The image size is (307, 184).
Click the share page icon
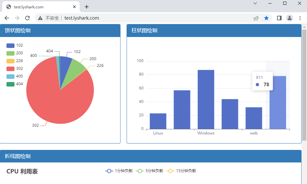tap(256, 18)
